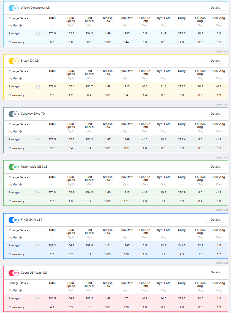Select Taylormade carry consistency 8.3
The height and width of the screenshot is (313, 231).
click(x=182, y=201)
